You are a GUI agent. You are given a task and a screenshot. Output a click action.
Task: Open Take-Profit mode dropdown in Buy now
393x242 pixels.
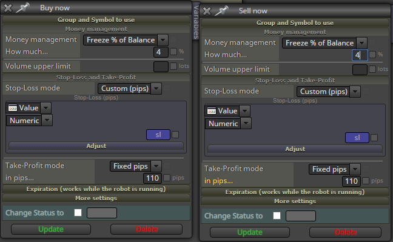156,166
